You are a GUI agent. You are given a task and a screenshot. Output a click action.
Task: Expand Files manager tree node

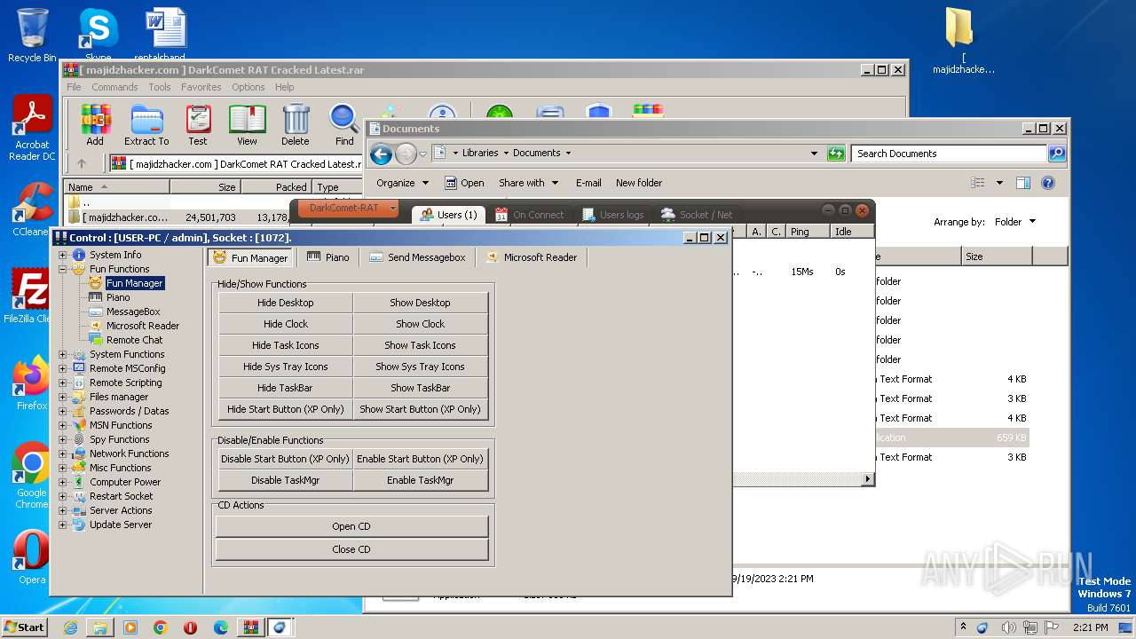pos(63,397)
